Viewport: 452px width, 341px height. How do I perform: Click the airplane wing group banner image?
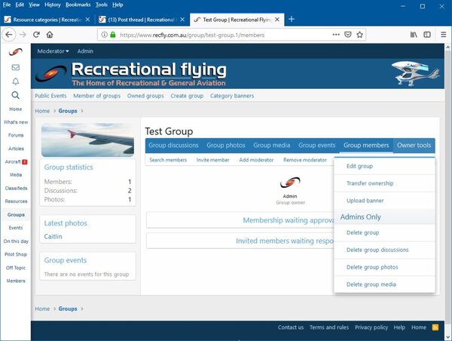click(88, 140)
